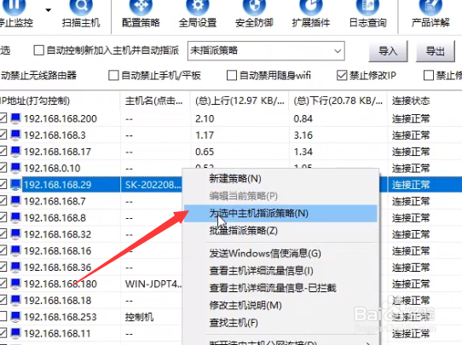Choose 批量指派策略(Z) from the context menu
Screen dimensions: 462x345
pyautogui.click(x=280, y=231)
